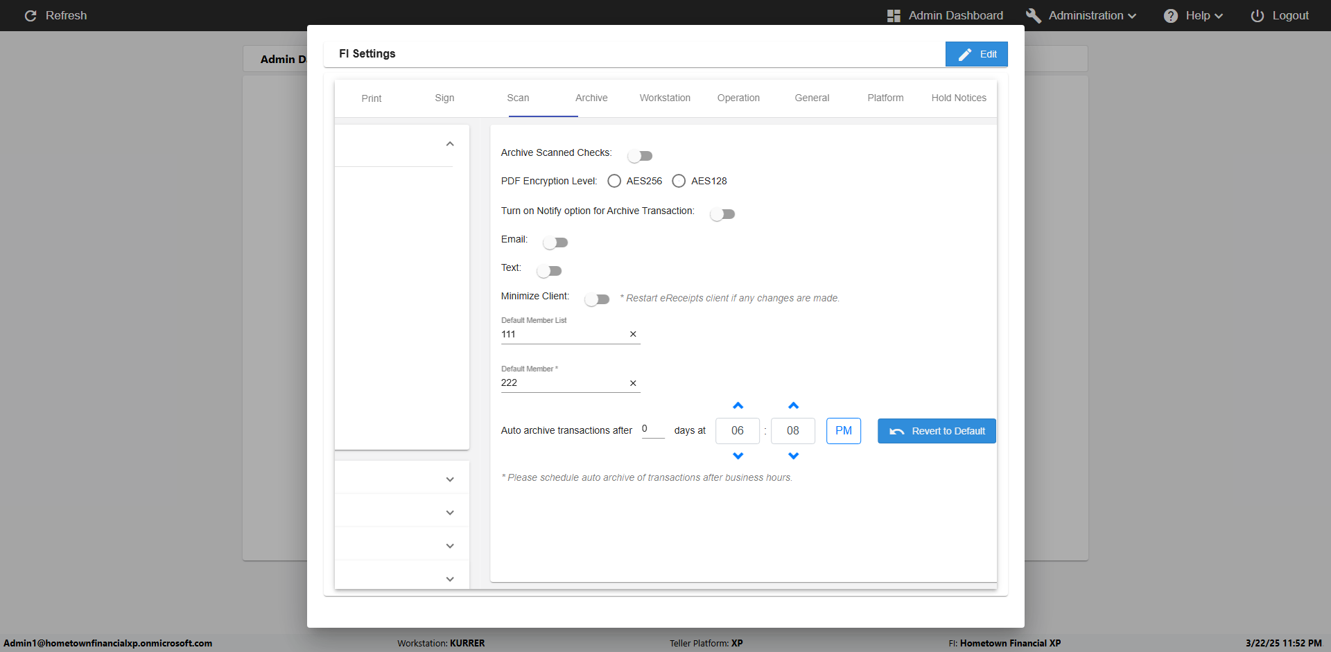This screenshot has width=1331, height=652.
Task: Increase the hour with up arrow
Action: [738, 406]
